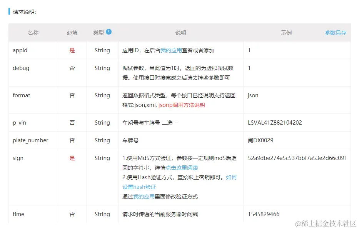Click 车牌号 description in plate_number row
The height and width of the screenshot is (230, 359).
pyautogui.click(x=130, y=140)
